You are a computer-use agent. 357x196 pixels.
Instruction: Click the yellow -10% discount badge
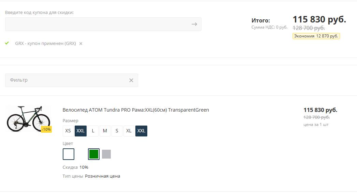coord(46,129)
